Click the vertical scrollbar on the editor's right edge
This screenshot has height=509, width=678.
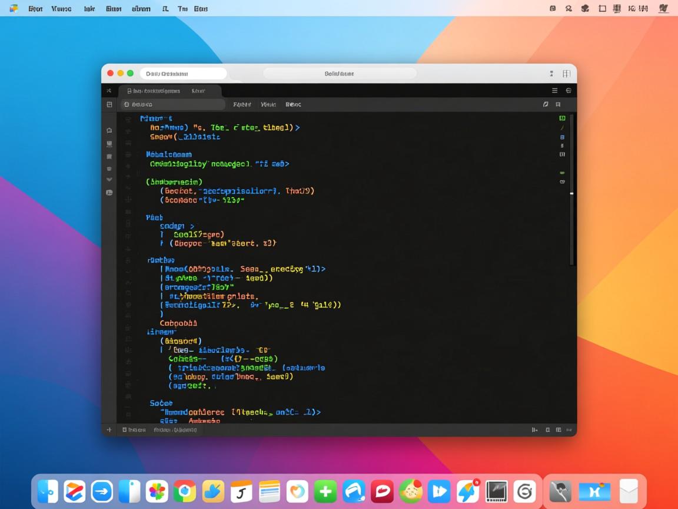[x=571, y=193]
